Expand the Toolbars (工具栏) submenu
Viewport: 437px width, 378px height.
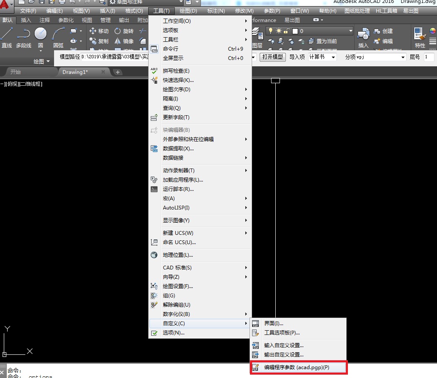pyautogui.click(x=200, y=39)
